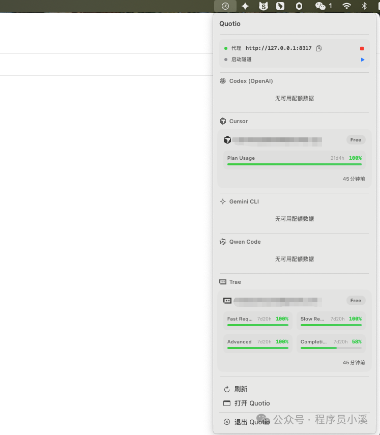Click the gray tunnel status dot
Image resolution: width=380 pixels, height=435 pixels.
pos(226,60)
